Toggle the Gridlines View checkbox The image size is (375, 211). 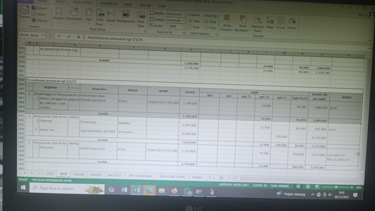coord(190,21)
